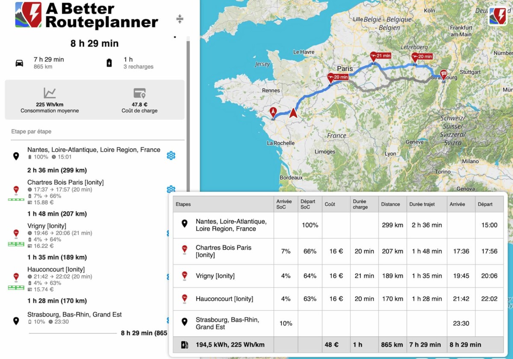The image size is (513, 359).
Task: Click the 1 h 35 min (189 km) leg
Action: (x=57, y=257)
